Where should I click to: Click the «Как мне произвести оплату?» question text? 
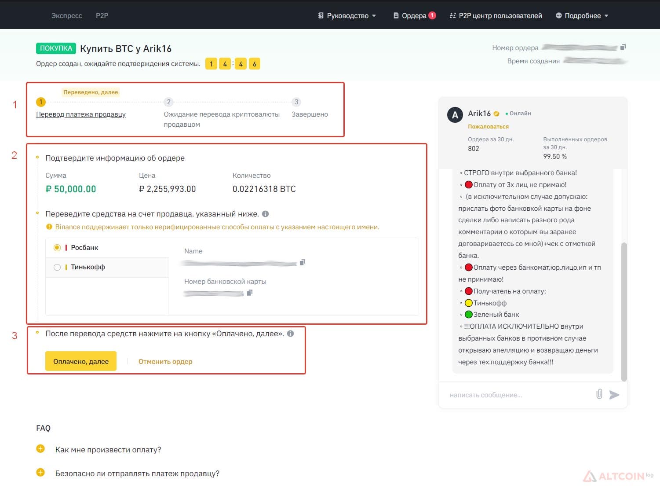pyautogui.click(x=108, y=450)
